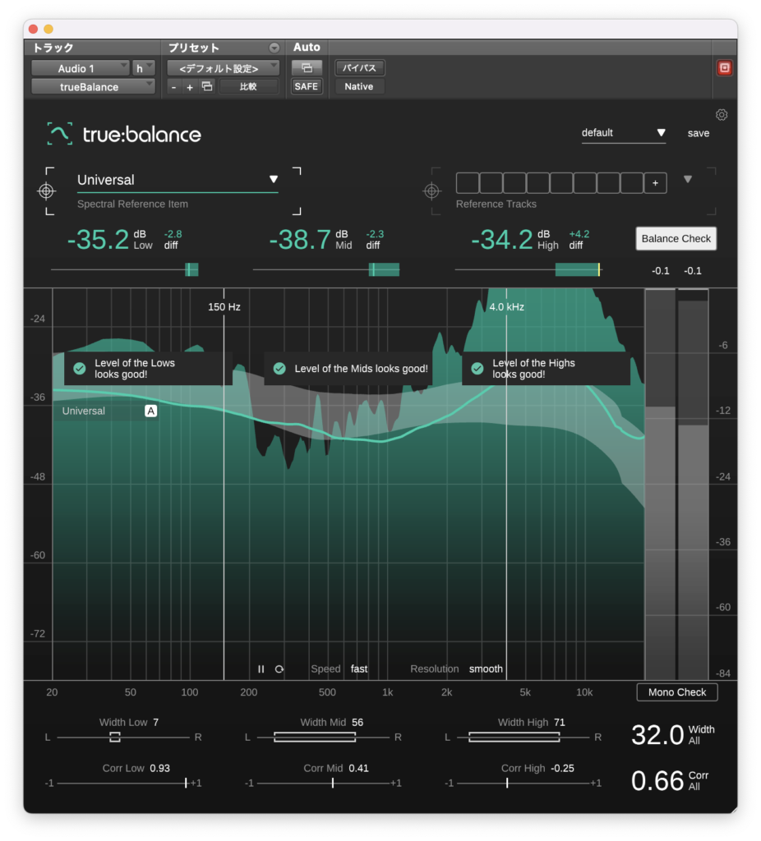Reset the analyzer with the refresh icon

tap(279, 669)
